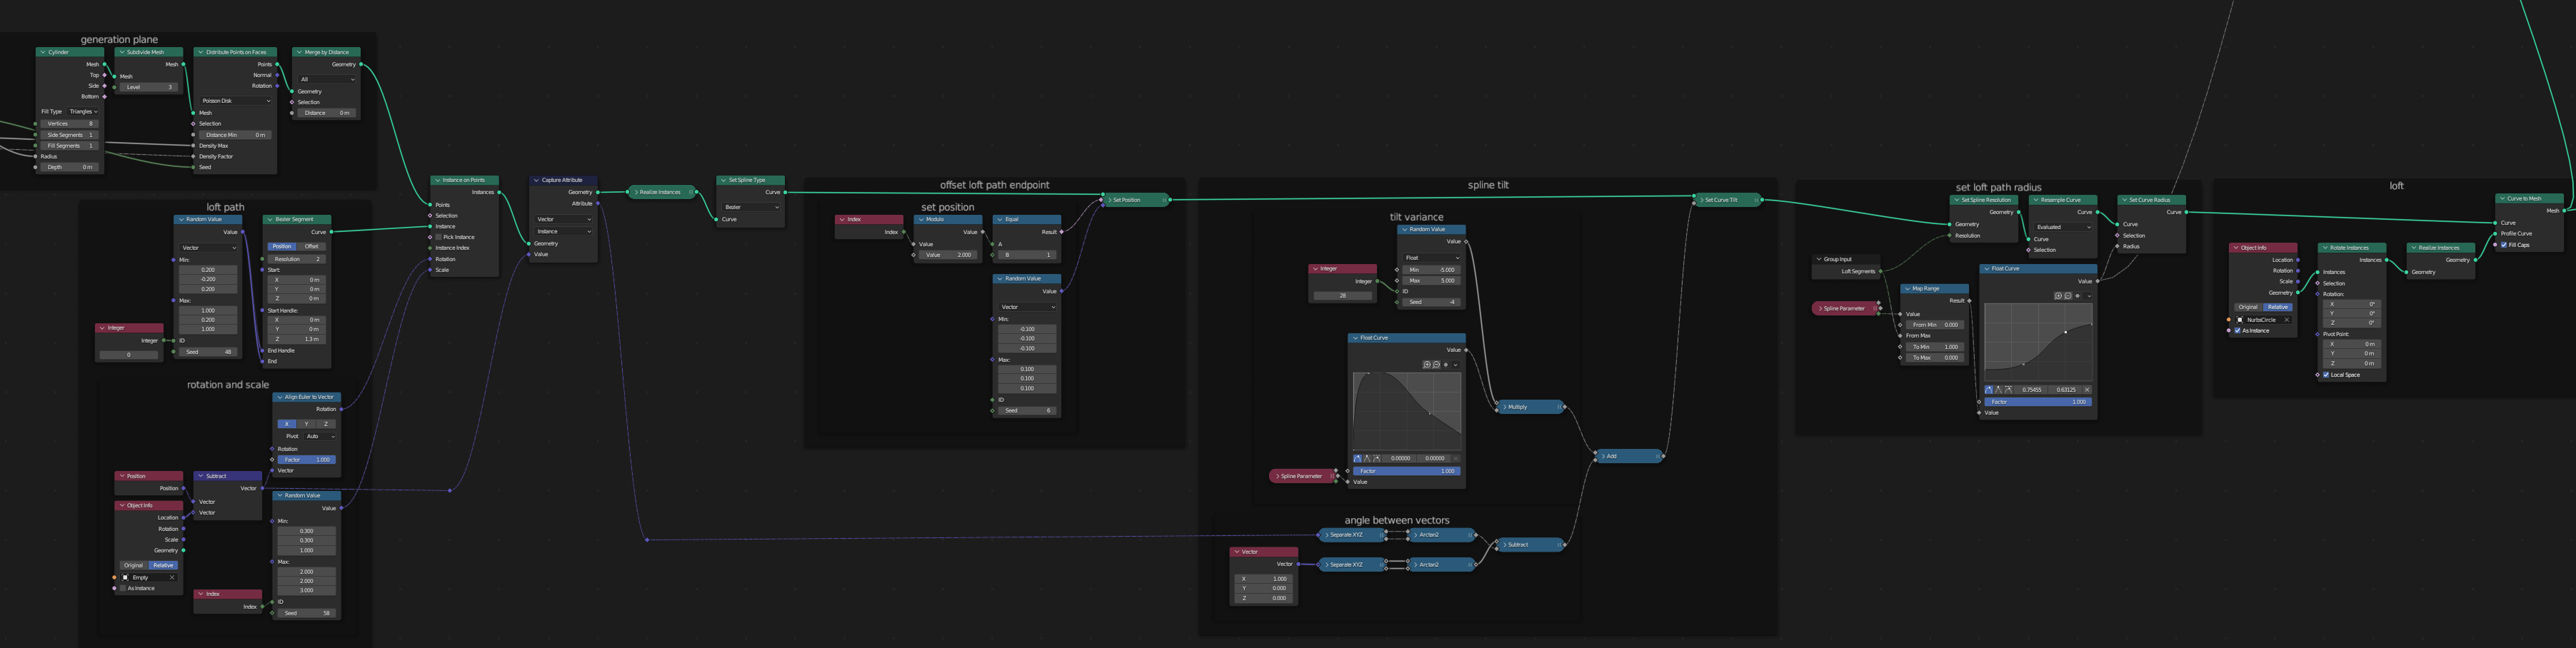Open the Pivot Auto dropdown
Image resolution: width=2576 pixels, height=648 pixels.
[x=320, y=436]
